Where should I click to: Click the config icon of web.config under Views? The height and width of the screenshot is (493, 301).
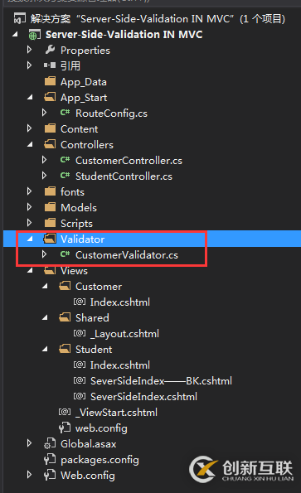tap(65, 428)
